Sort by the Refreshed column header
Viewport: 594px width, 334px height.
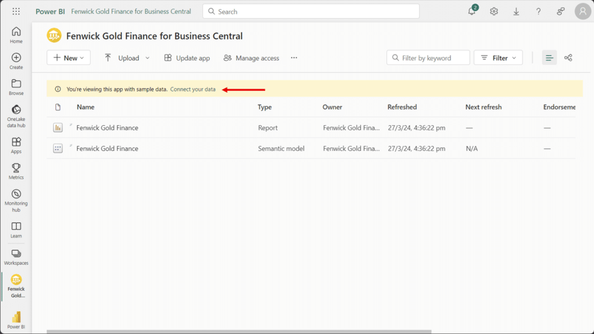pos(402,107)
